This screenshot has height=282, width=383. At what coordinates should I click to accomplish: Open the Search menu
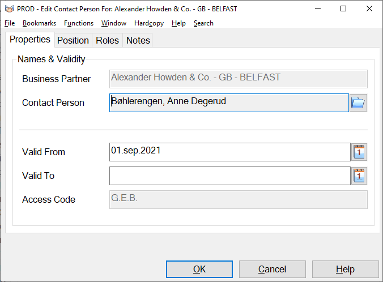[203, 23]
